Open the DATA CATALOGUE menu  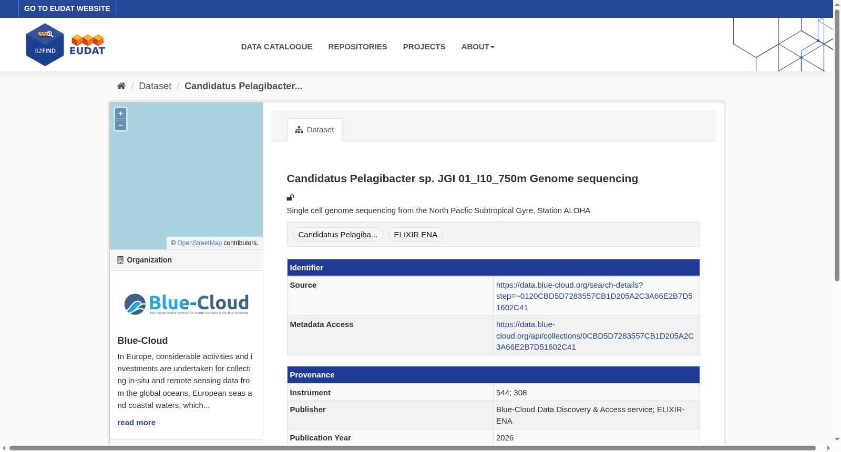[x=276, y=47]
